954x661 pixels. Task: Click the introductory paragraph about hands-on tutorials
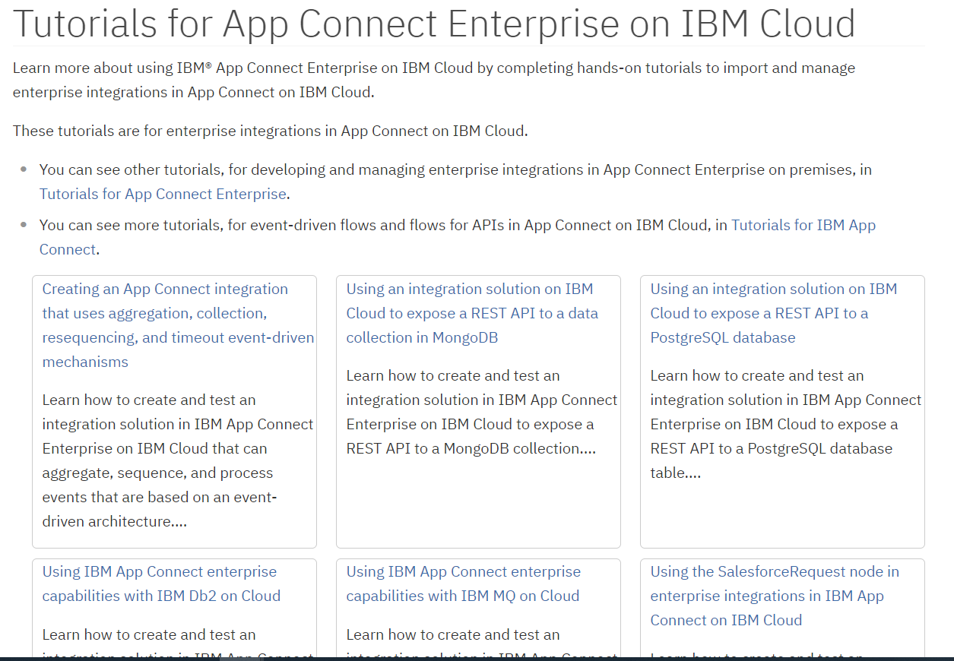(x=433, y=80)
